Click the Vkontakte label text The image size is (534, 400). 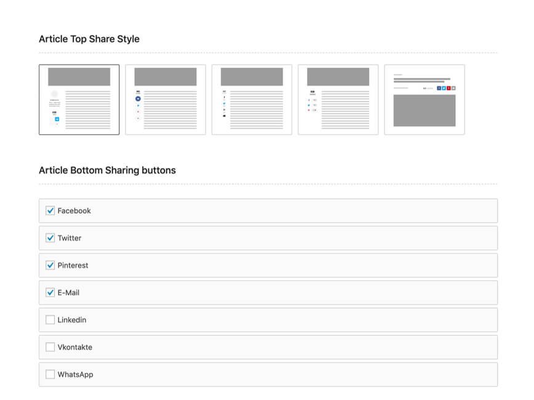coord(75,347)
